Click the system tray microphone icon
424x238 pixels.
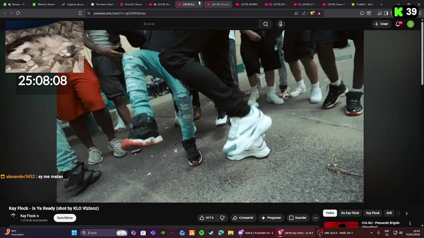[378, 233]
